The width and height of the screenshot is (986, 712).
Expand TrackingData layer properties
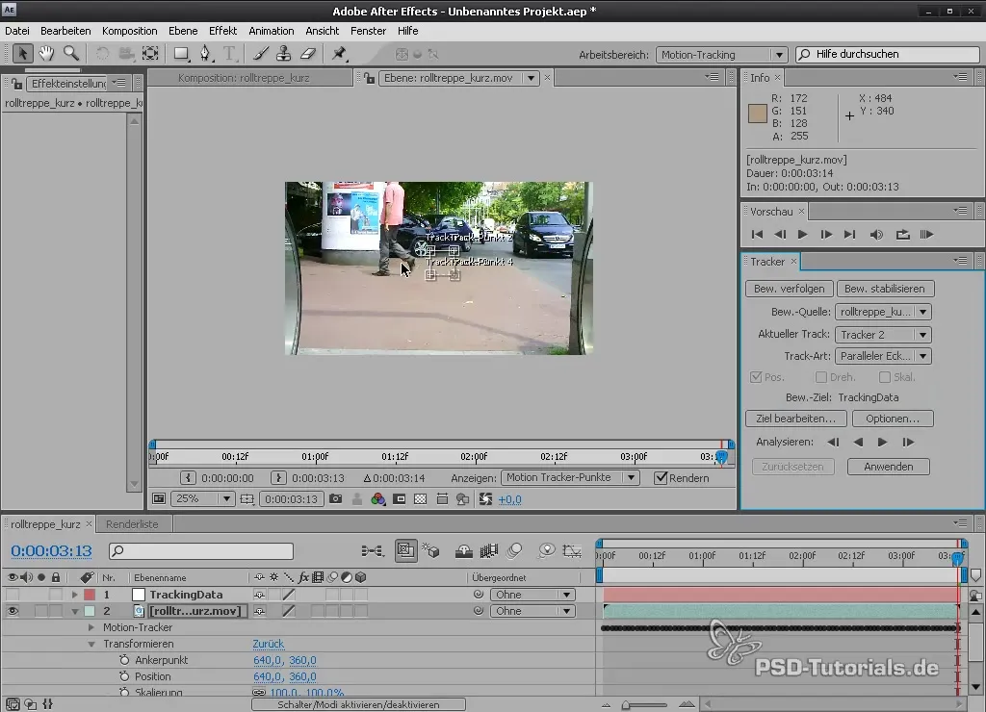[74, 595]
